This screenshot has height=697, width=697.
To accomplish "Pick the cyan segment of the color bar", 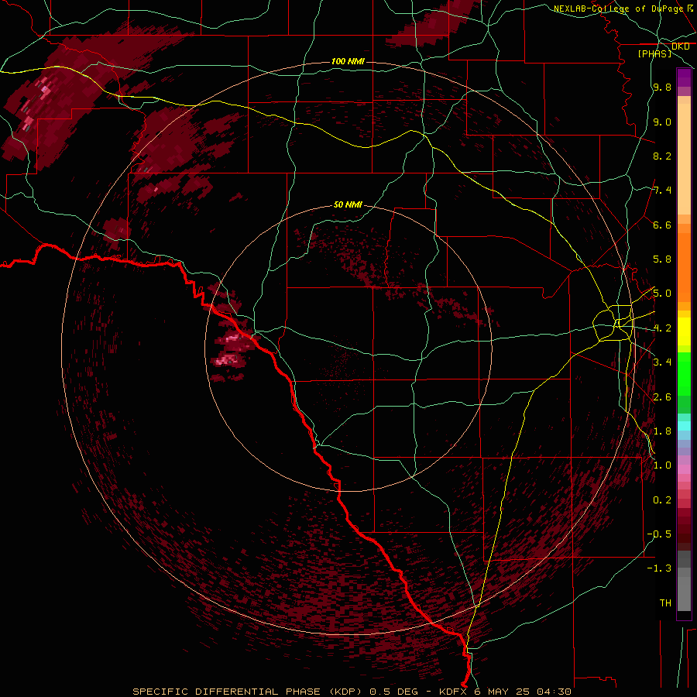I will 684,425.
